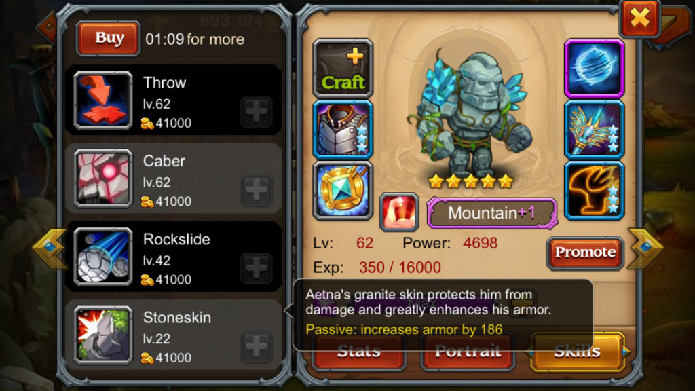Screen dimensions: 695x391
Task: Upgrade Caber skill with plus button
Action: [256, 190]
